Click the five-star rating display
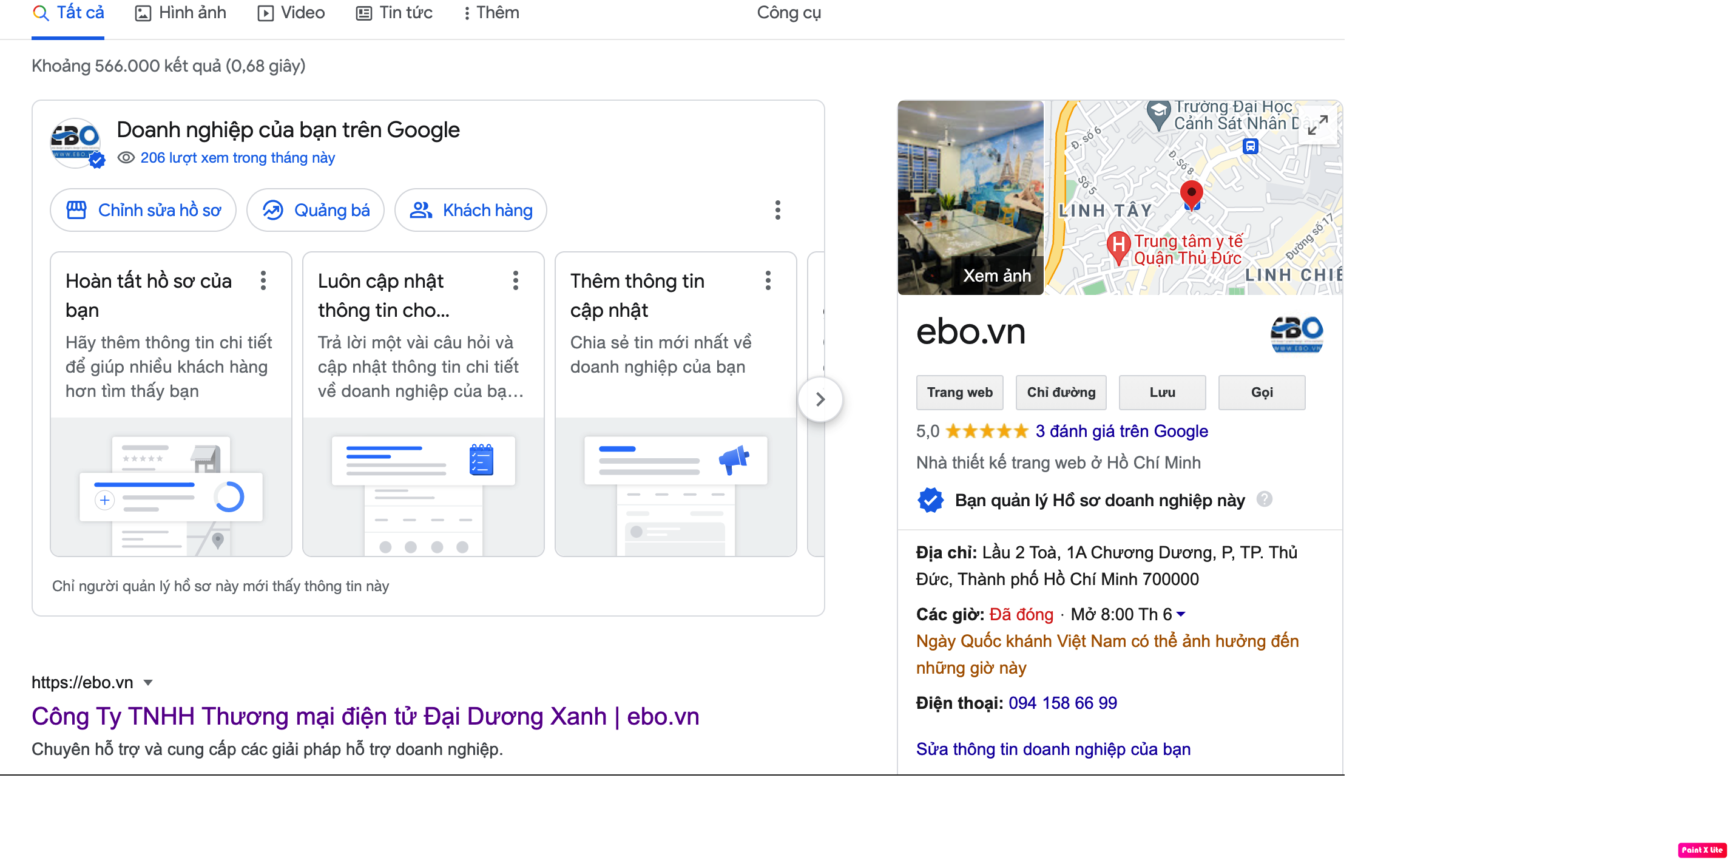The width and height of the screenshot is (1733, 863). coord(987,432)
